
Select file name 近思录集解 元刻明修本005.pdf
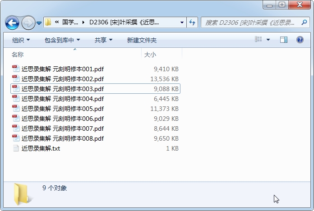(63, 109)
